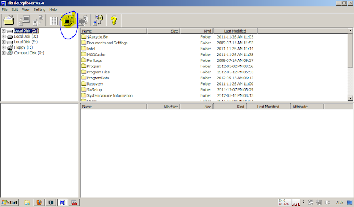Select Local Disk (E:) in the tree
Viewport: 354px width, 207px height.
pos(26,41)
